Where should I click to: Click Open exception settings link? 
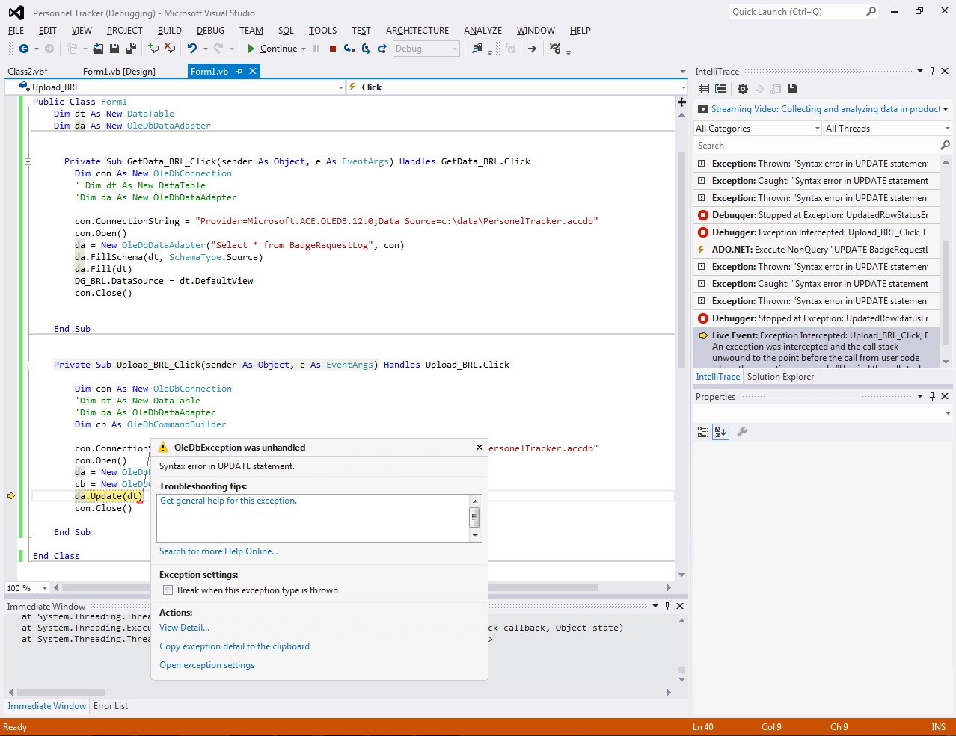[x=206, y=665]
